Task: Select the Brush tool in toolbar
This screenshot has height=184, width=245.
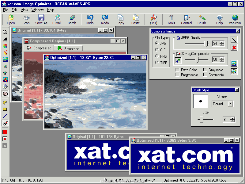Action: coord(202,20)
